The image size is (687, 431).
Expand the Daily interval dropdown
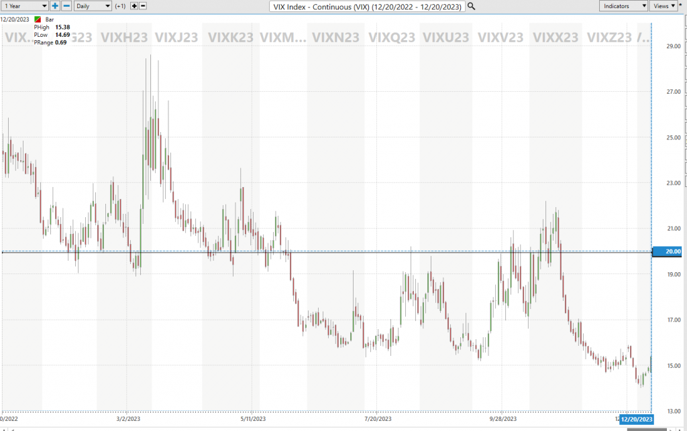tap(93, 6)
